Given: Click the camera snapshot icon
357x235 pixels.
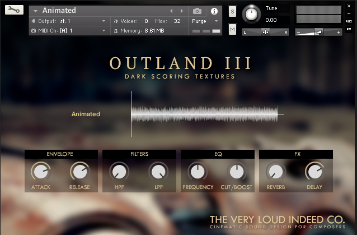Looking at the screenshot, I should (197, 11).
